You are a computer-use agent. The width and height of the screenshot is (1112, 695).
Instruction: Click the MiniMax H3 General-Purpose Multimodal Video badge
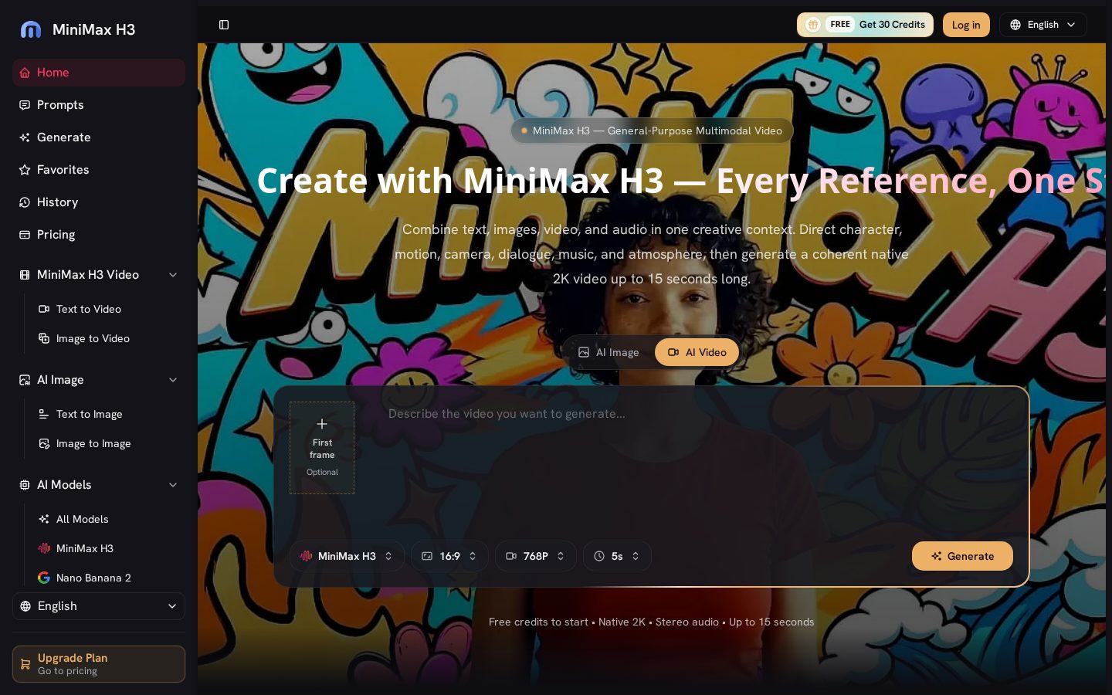[x=652, y=131]
